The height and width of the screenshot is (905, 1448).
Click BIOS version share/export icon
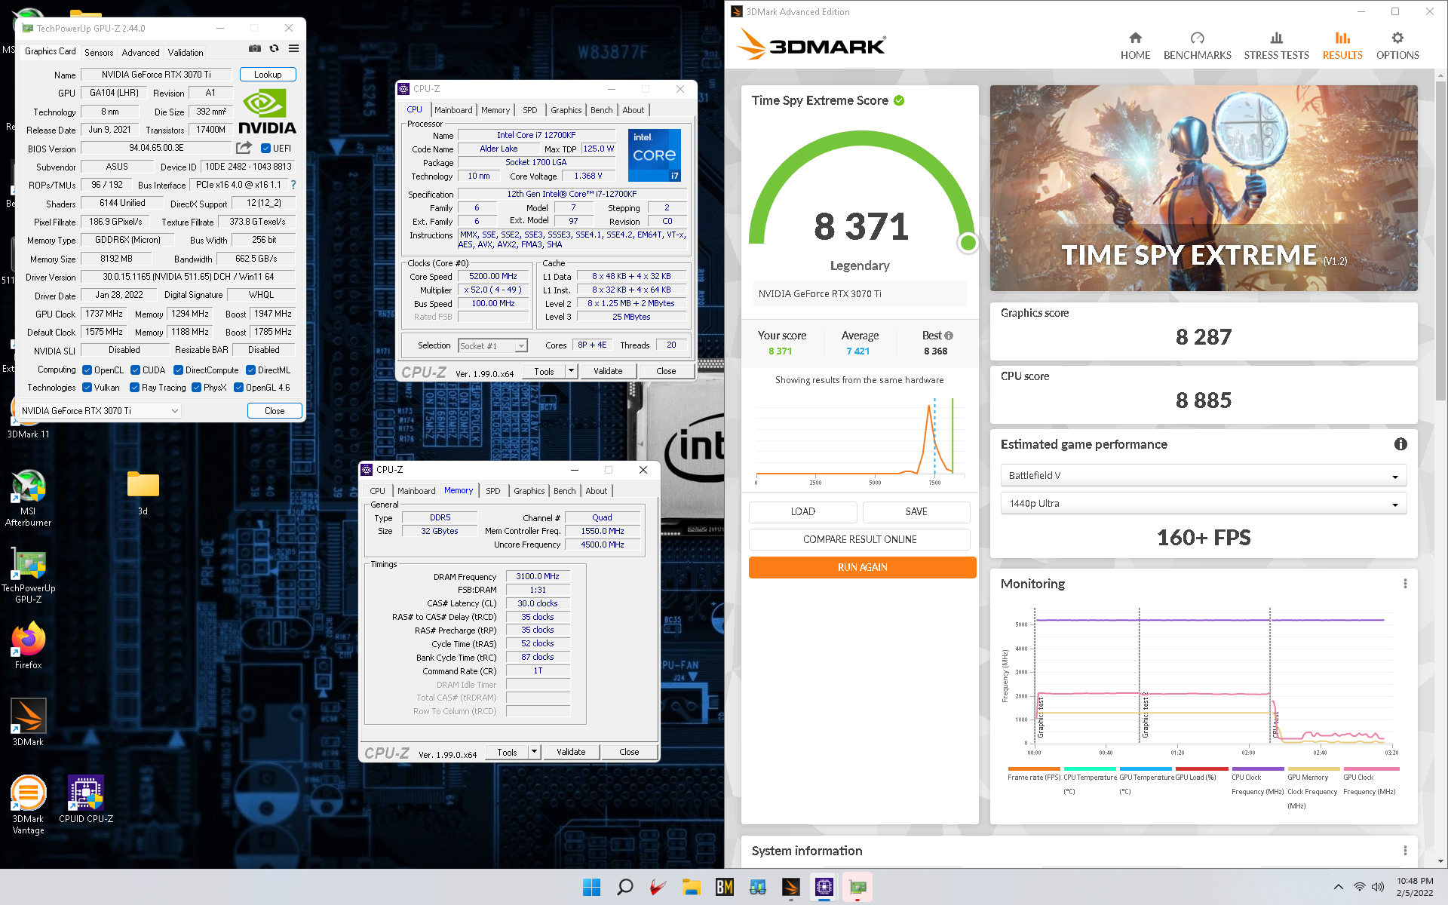click(244, 148)
